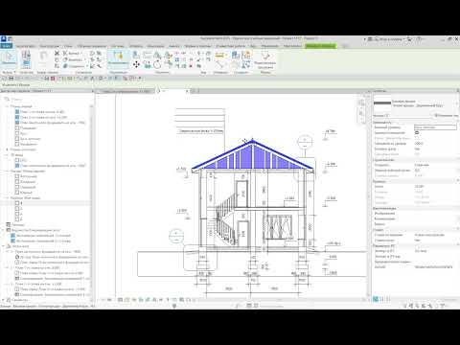Switch to the Architecture ribbon tab
The image size is (460, 345).
click(26, 46)
